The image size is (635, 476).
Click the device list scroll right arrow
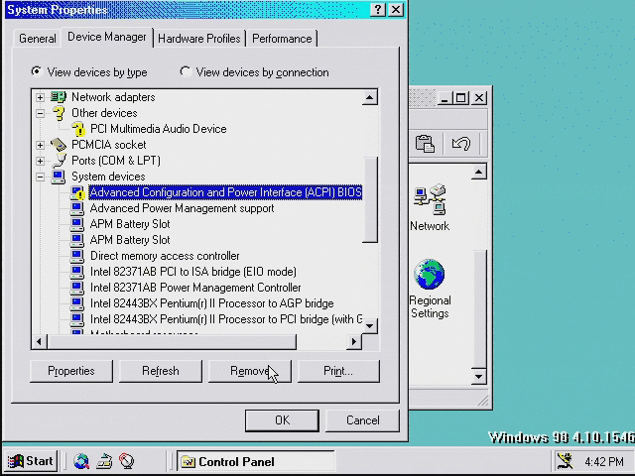tap(354, 342)
